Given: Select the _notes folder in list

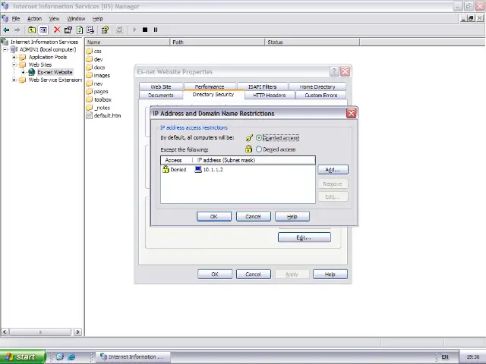Looking at the screenshot, I should point(98,108).
